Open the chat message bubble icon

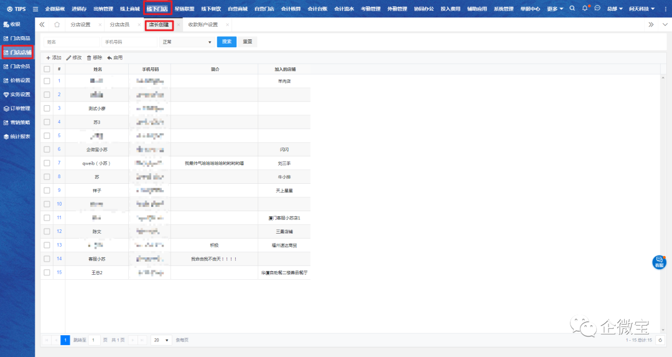tap(597, 9)
